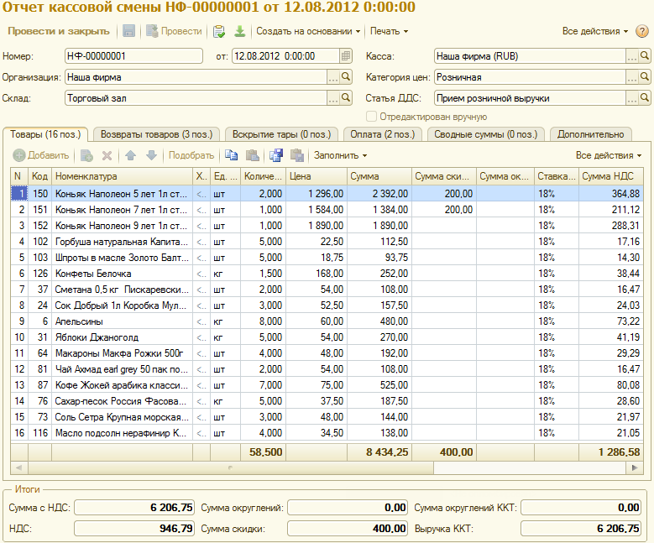
Task: Copy the current table row icon
Action: coord(86,155)
